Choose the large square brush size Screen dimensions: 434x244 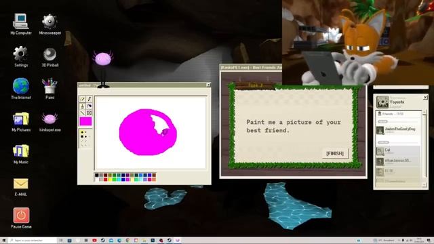82,137
